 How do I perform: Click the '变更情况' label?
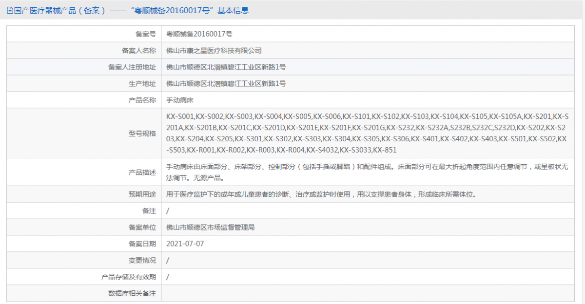click(x=142, y=260)
